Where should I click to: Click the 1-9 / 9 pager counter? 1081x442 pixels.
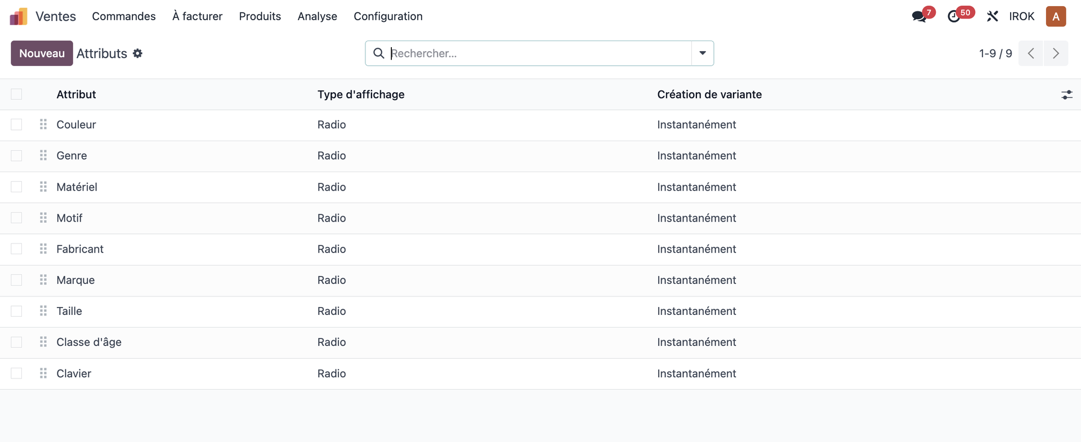[995, 53]
